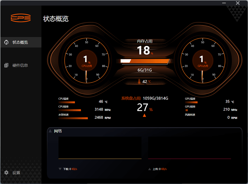Click the upload arrow icon beside 上传
This screenshot has width=248, height=184.
(149, 169)
